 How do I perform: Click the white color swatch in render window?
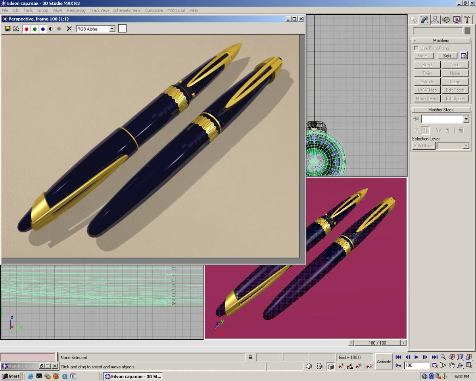tap(122, 28)
